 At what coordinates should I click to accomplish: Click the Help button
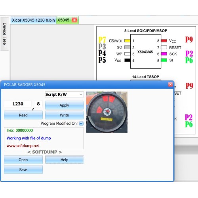pos(64,160)
